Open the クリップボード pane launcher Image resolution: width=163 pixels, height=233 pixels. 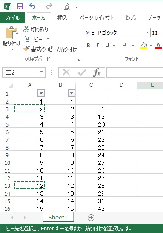pos(78,60)
